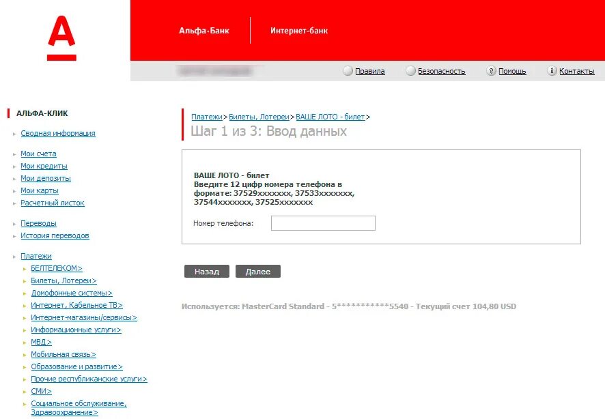This screenshot has width=605, height=419.
Task: Click the Номер телефона: label
Action: coord(223,224)
